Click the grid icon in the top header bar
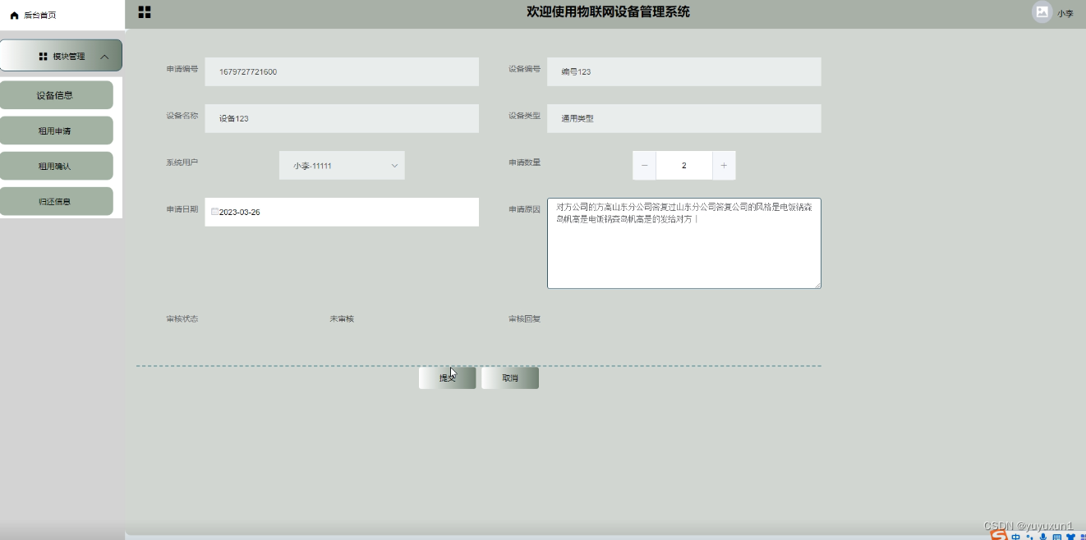This screenshot has width=1086, height=540. pyautogui.click(x=144, y=12)
